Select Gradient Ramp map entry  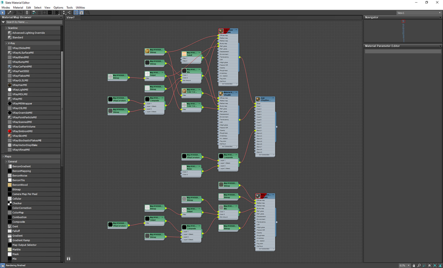34,240
